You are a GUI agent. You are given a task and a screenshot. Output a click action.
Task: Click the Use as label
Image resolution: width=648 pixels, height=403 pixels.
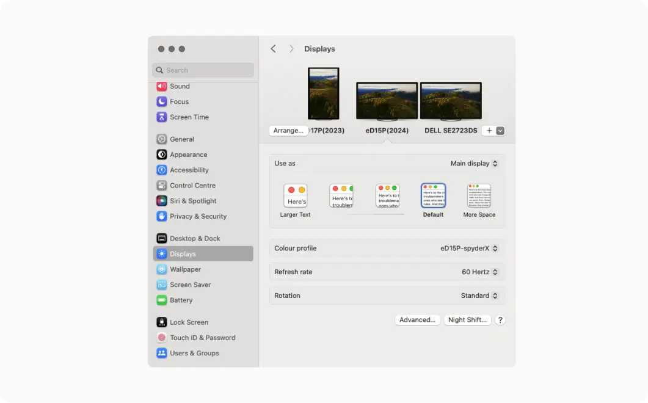285,163
